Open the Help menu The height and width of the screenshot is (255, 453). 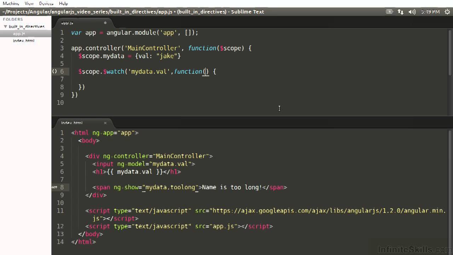(x=63, y=3)
